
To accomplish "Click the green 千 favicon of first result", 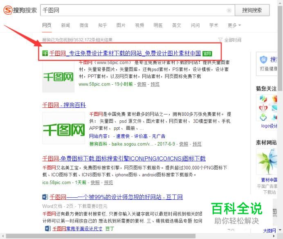I will (x=45, y=53).
